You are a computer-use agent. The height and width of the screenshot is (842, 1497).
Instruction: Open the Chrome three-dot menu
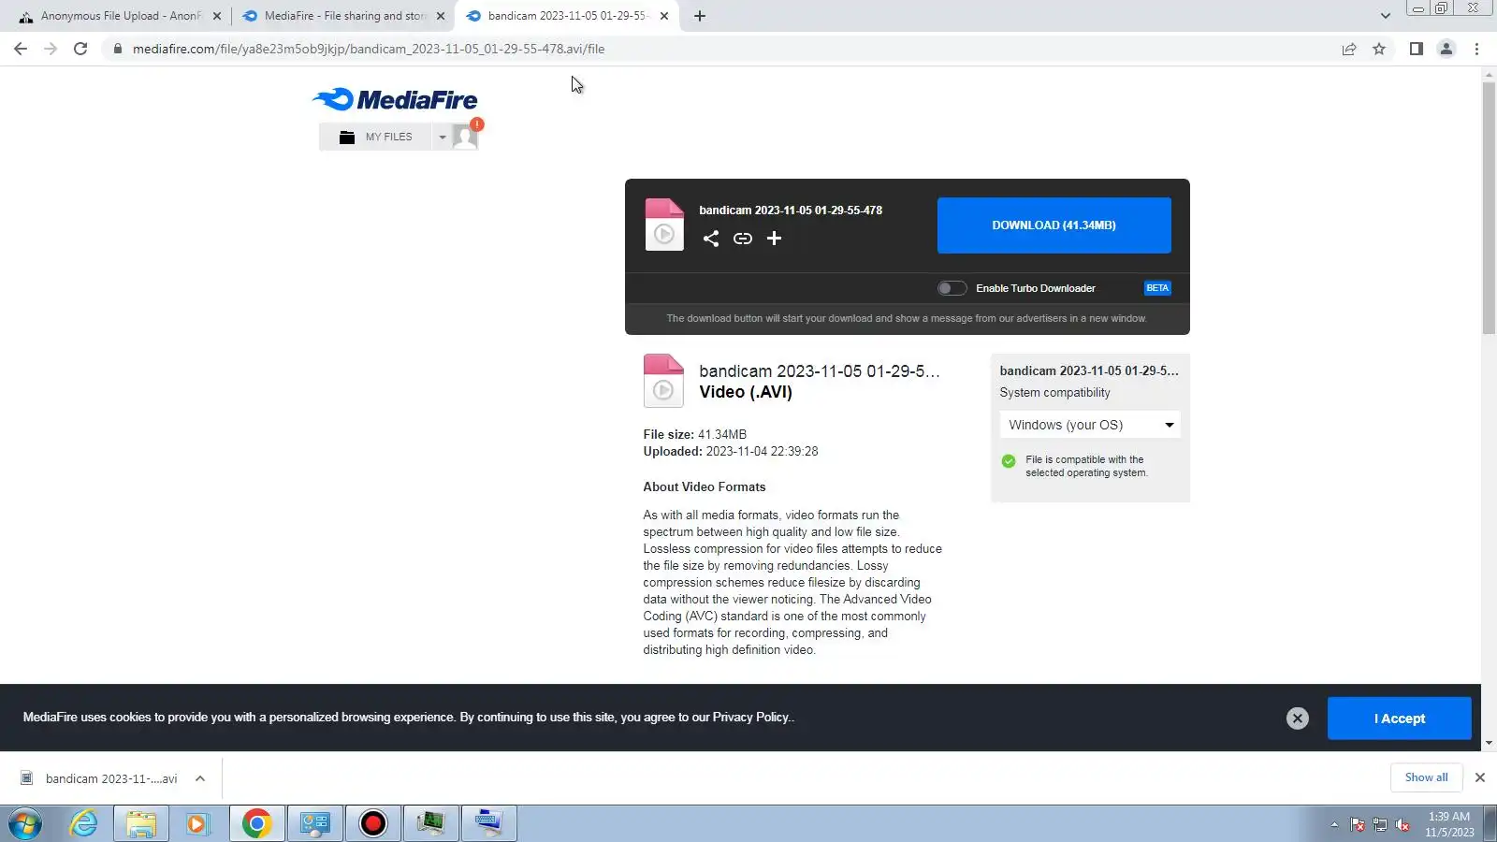[x=1476, y=49]
